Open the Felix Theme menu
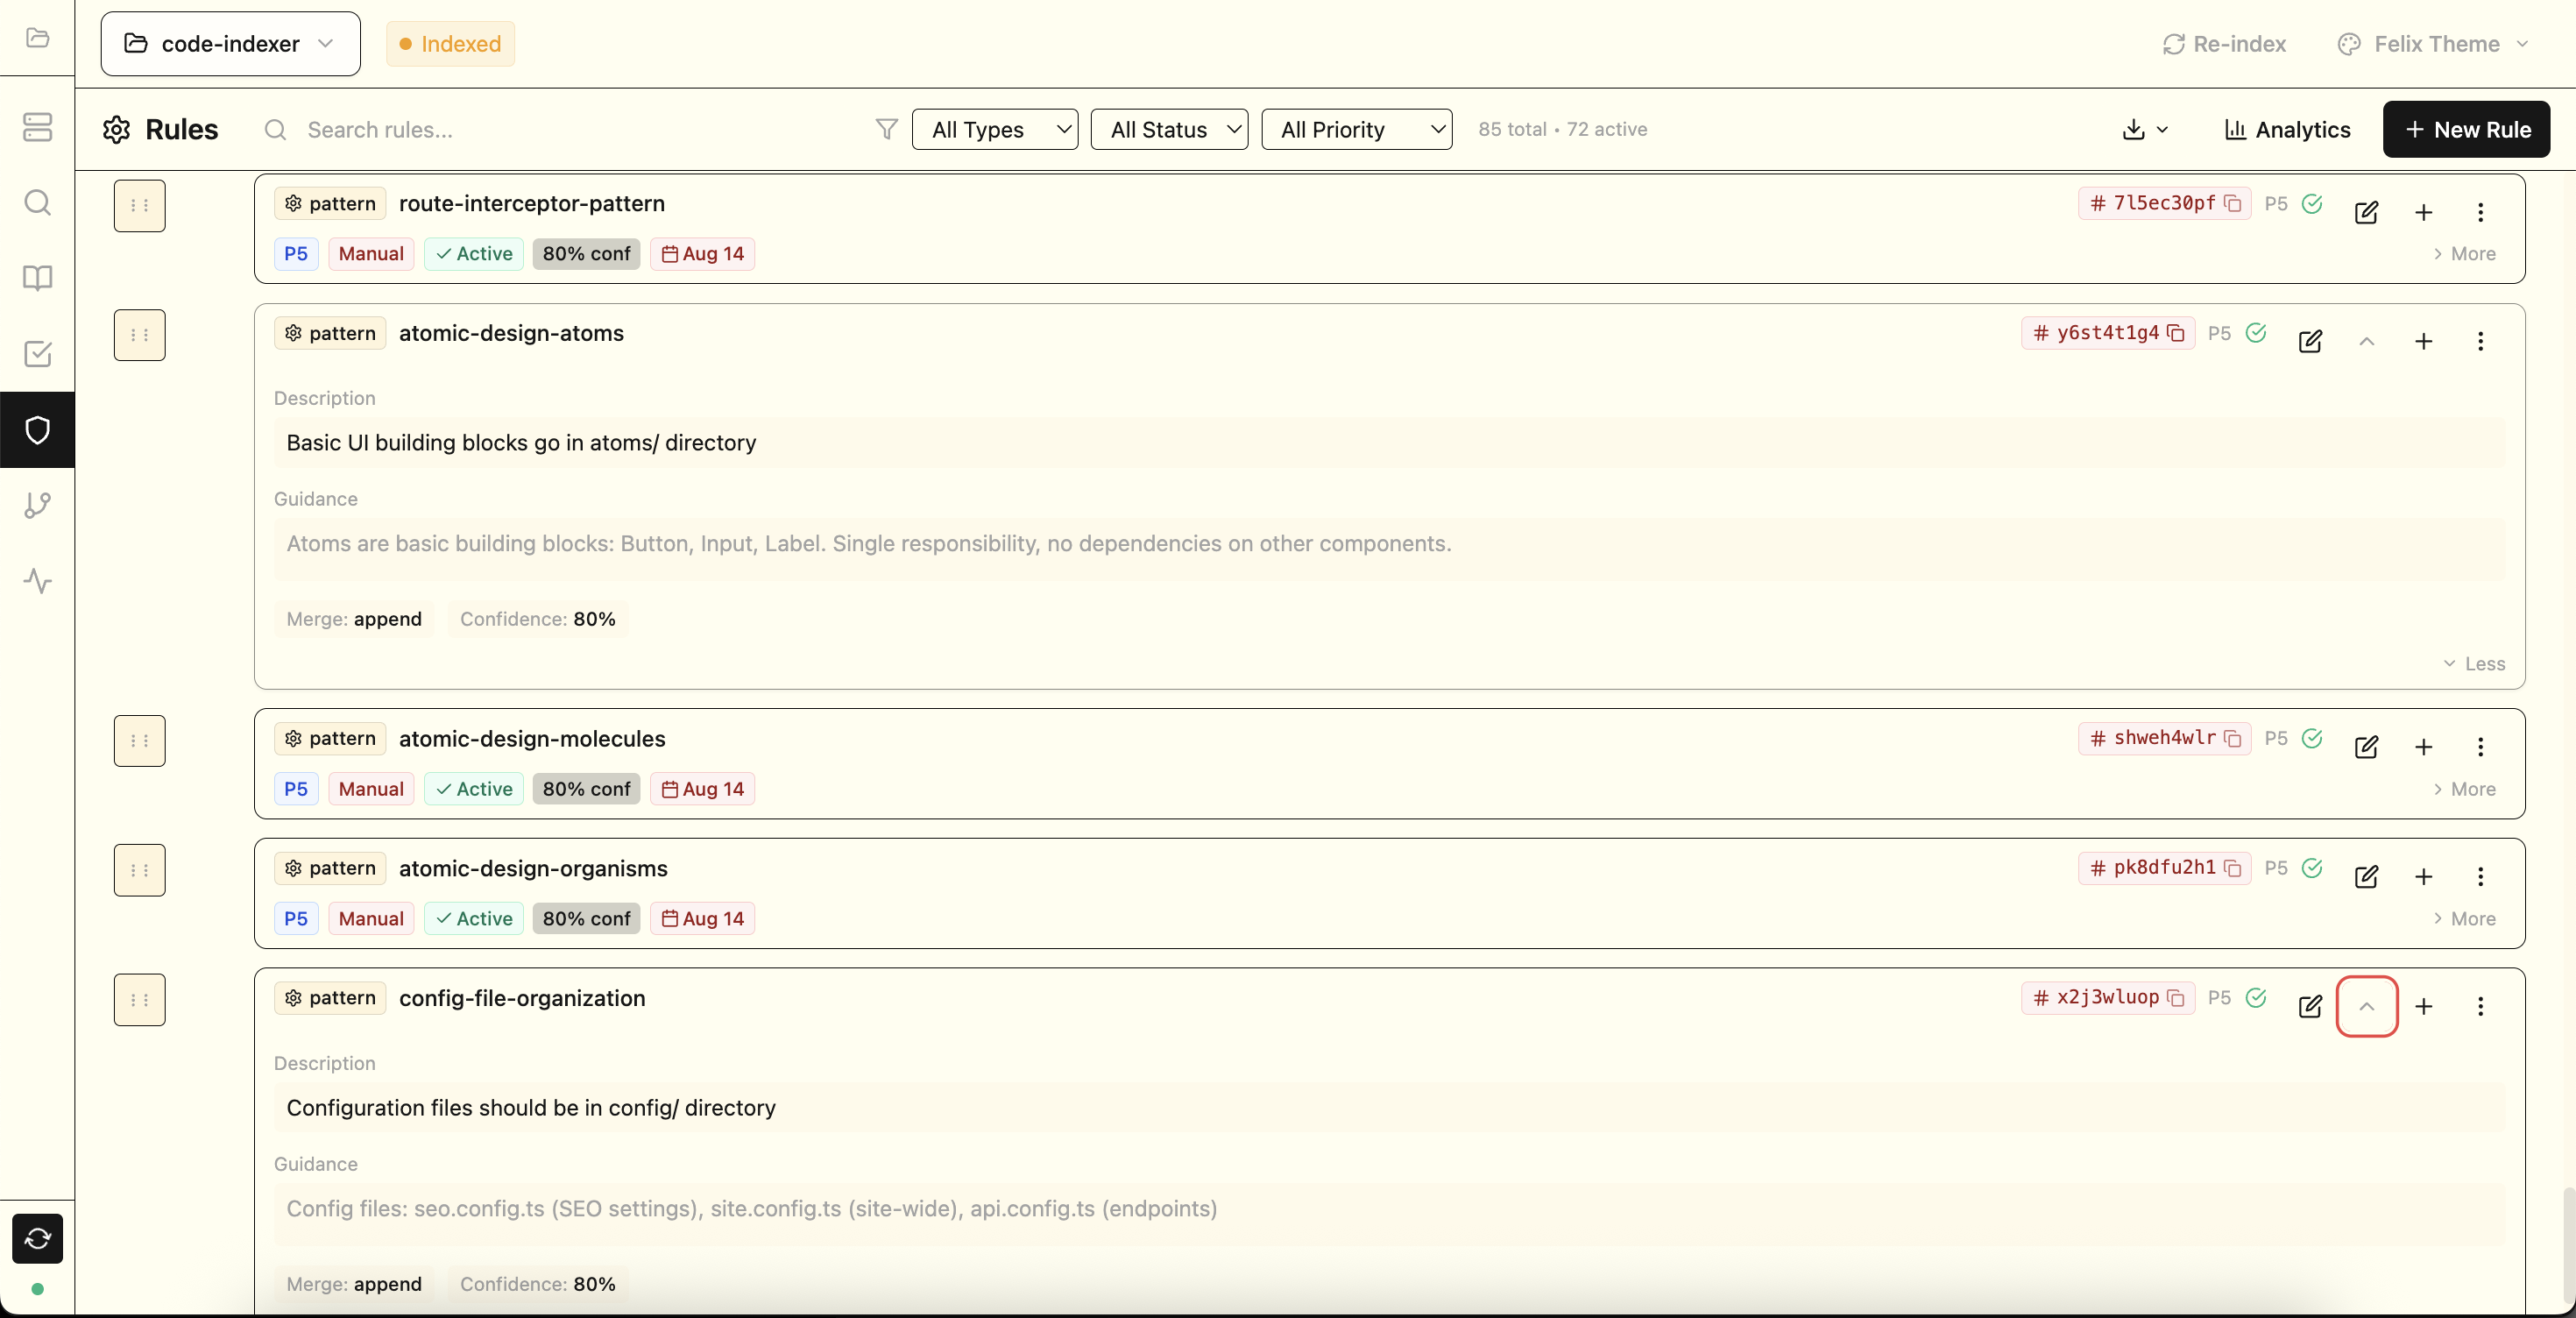Image resolution: width=2576 pixels, height=1318 pixels. (2435, 44)
